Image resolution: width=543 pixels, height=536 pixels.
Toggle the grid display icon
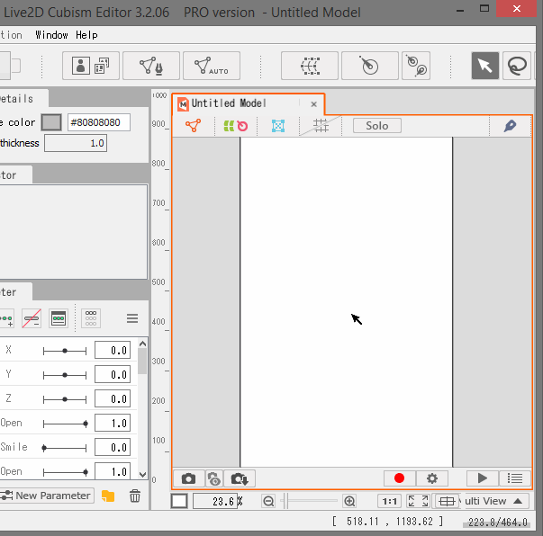(x=321, y=126)
